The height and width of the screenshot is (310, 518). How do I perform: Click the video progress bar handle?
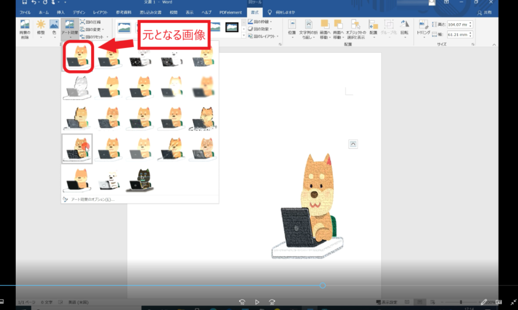point(322,286)
